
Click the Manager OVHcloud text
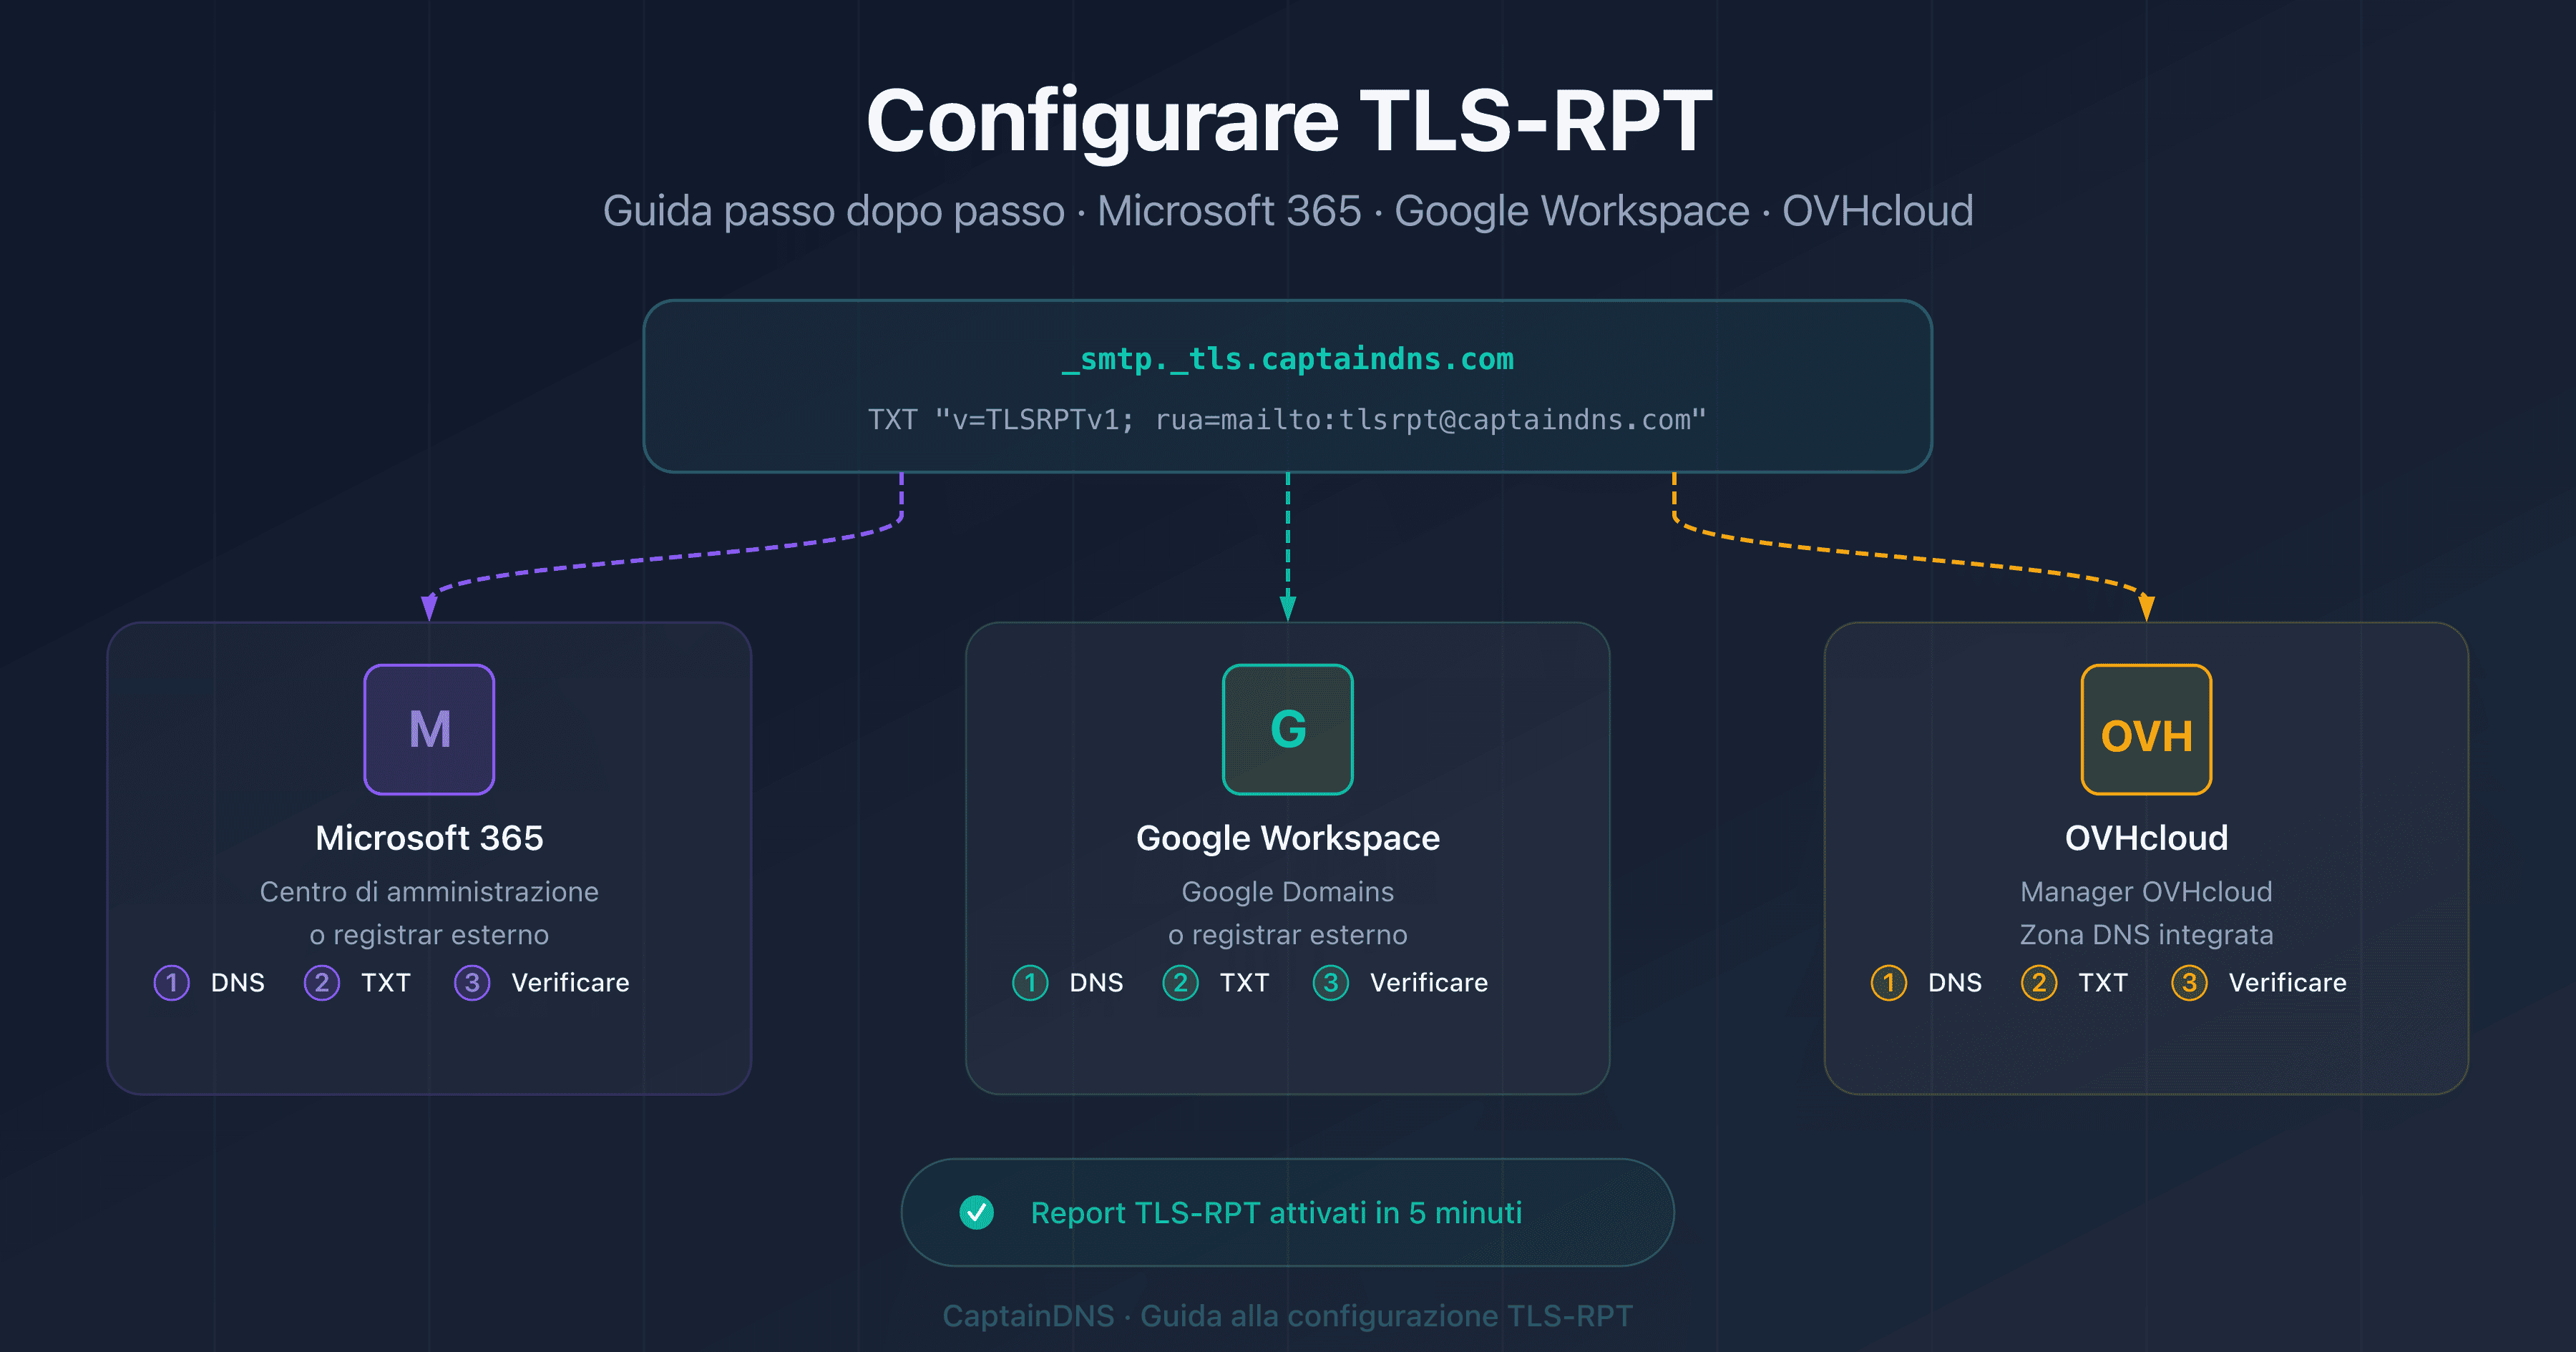coord(2146,891)
